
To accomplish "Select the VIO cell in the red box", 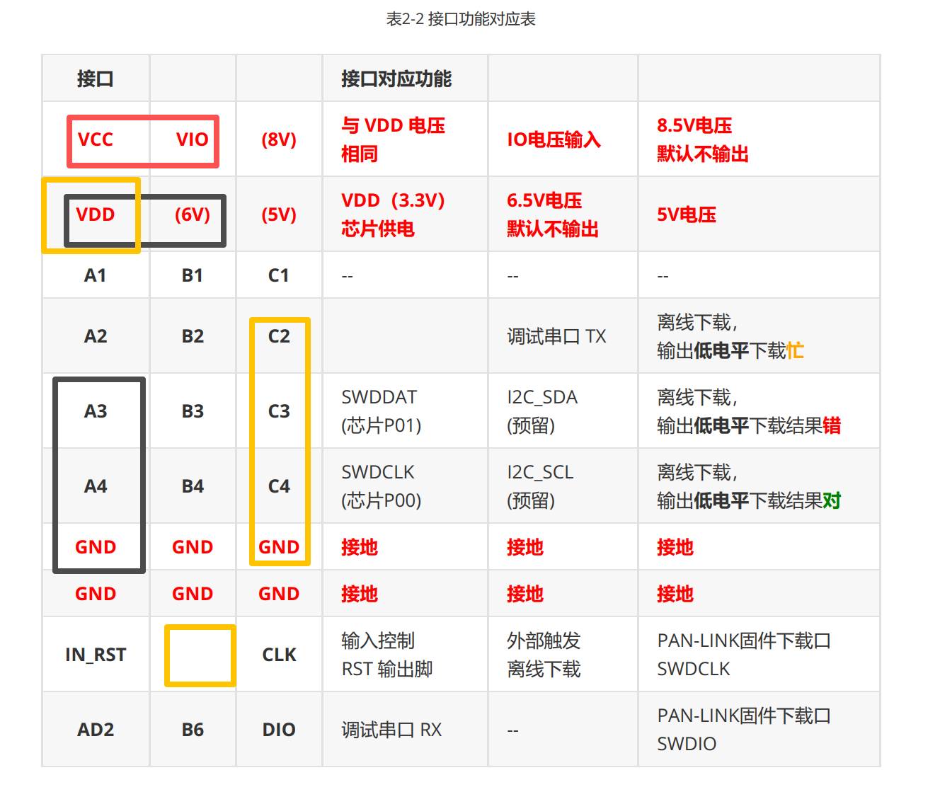I will [192, 139].
